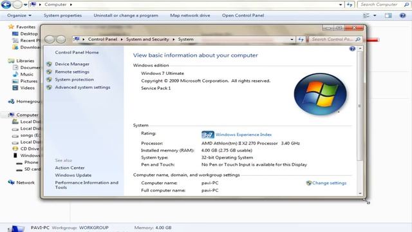Click help icon in Computer window toolbar
Screen dimensions: 412x232
[402, 15]
